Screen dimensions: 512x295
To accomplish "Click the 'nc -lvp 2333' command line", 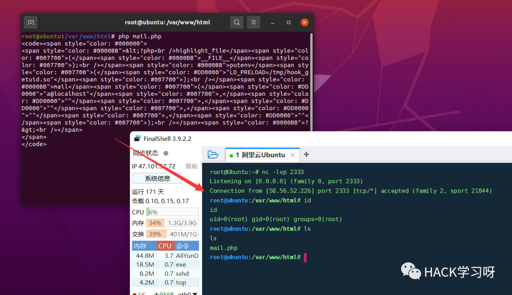I will click(283, 172).
